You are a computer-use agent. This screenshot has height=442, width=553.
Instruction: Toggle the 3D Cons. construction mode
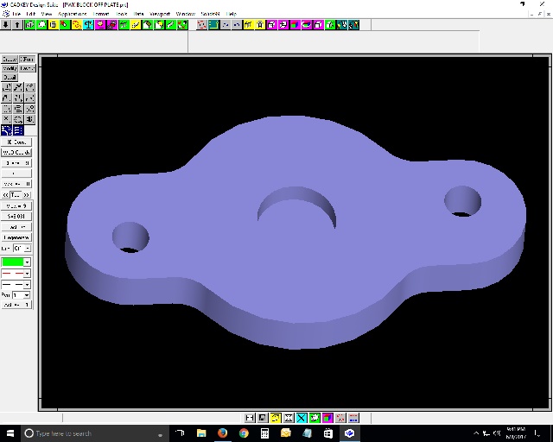coord(16,142)
